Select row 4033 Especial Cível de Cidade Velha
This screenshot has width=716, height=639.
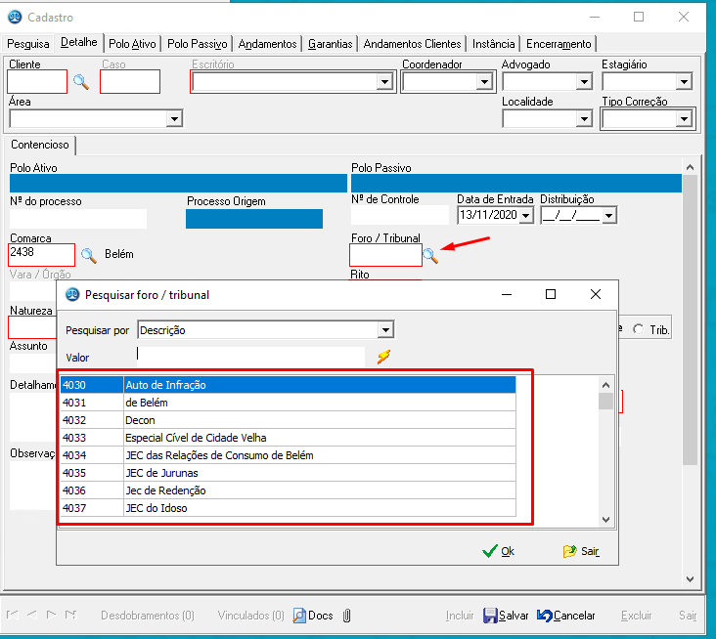click(x=289, y=438)
